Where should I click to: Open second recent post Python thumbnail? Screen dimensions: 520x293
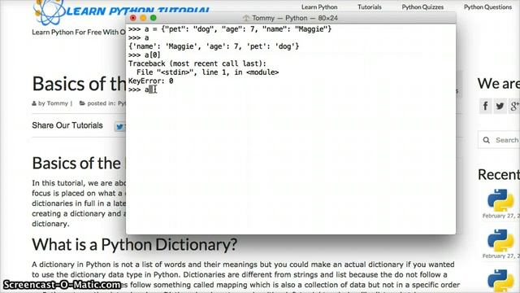point(500,240)
